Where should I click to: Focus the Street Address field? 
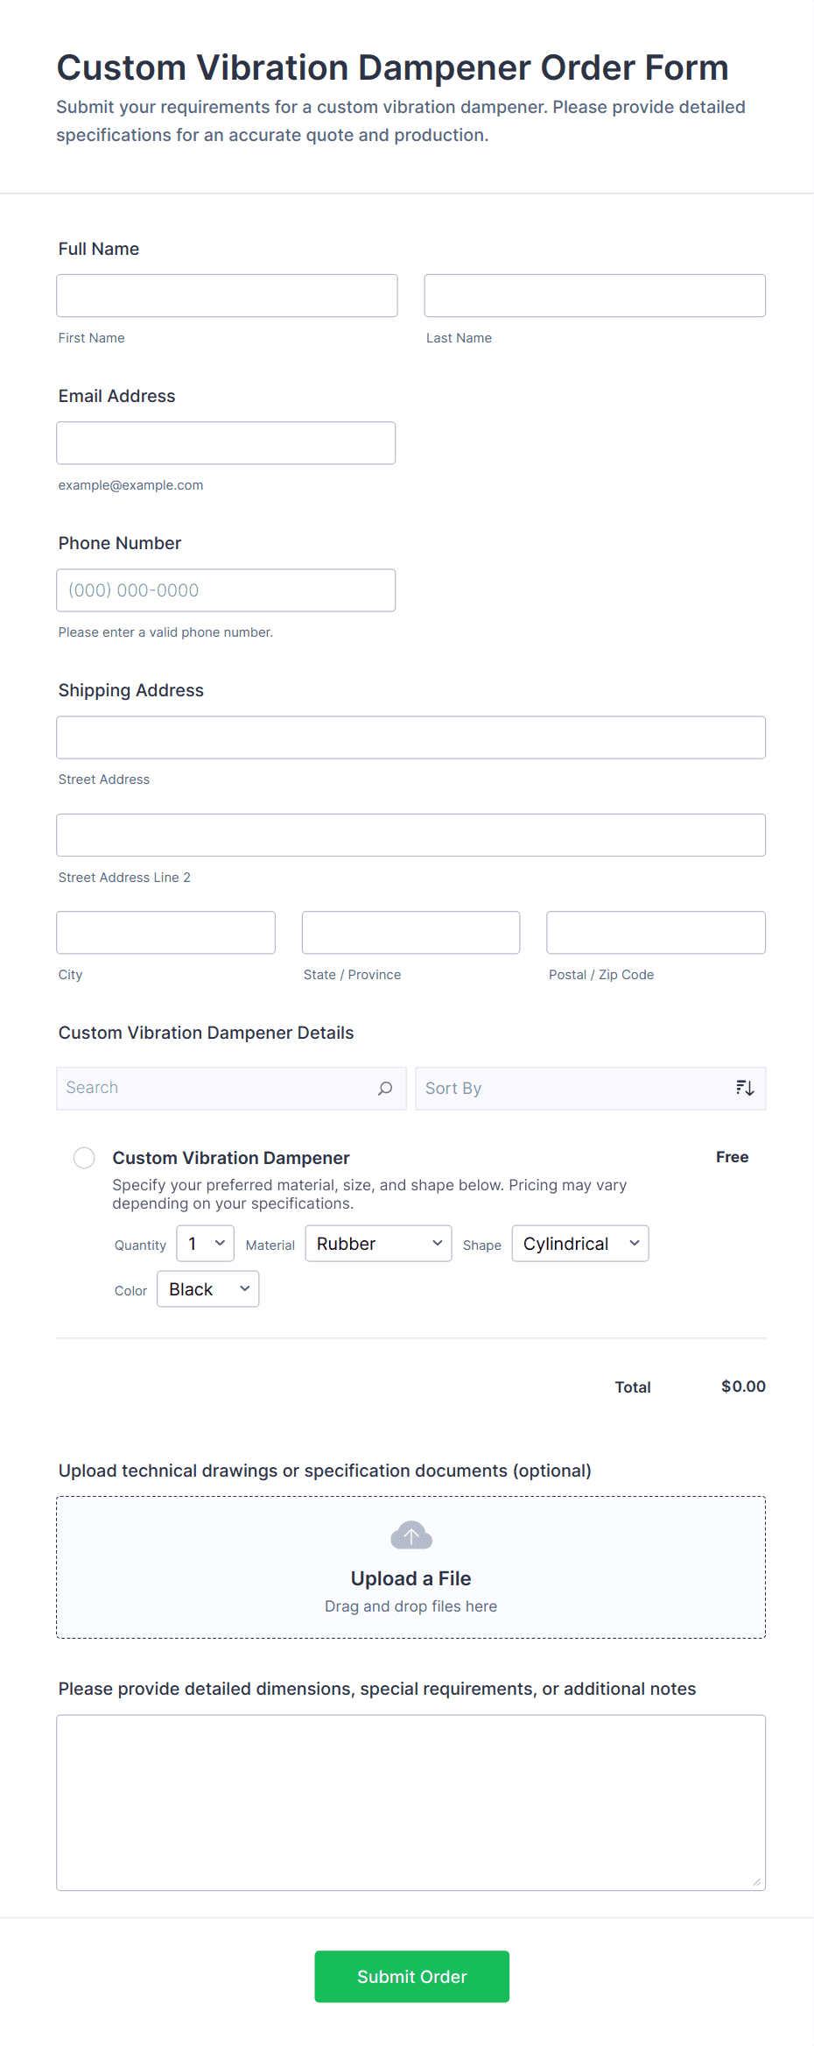click(411, 737)
